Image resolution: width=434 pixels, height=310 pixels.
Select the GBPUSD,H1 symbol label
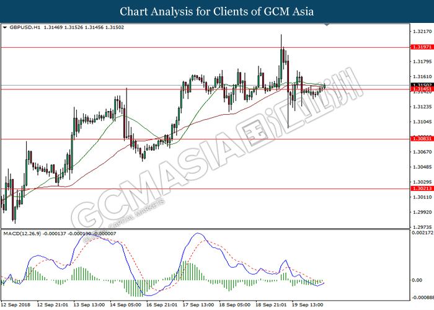(x=25, y=27)
